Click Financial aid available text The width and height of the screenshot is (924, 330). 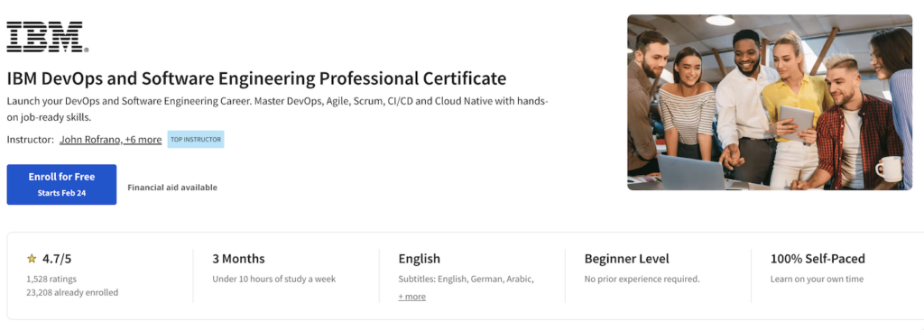pyautogui.click(x=172, y=188)
